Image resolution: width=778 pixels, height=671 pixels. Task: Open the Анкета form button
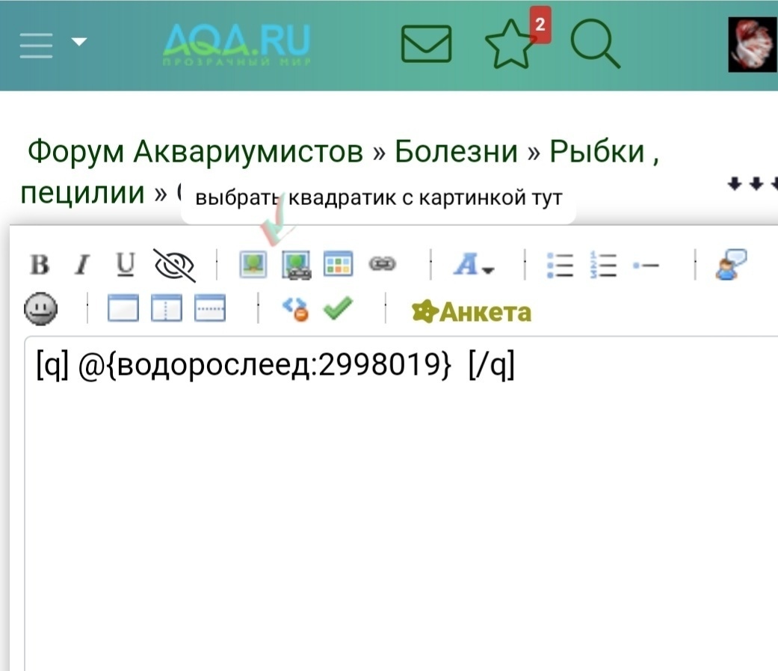click(x=472, y=313)
